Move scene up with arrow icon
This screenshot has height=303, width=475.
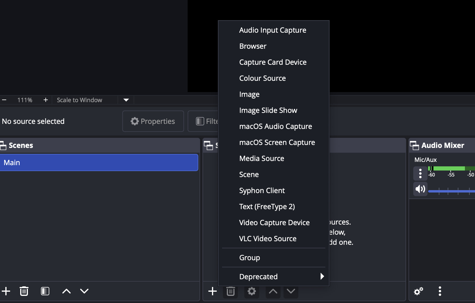click(x=66, y=291)
